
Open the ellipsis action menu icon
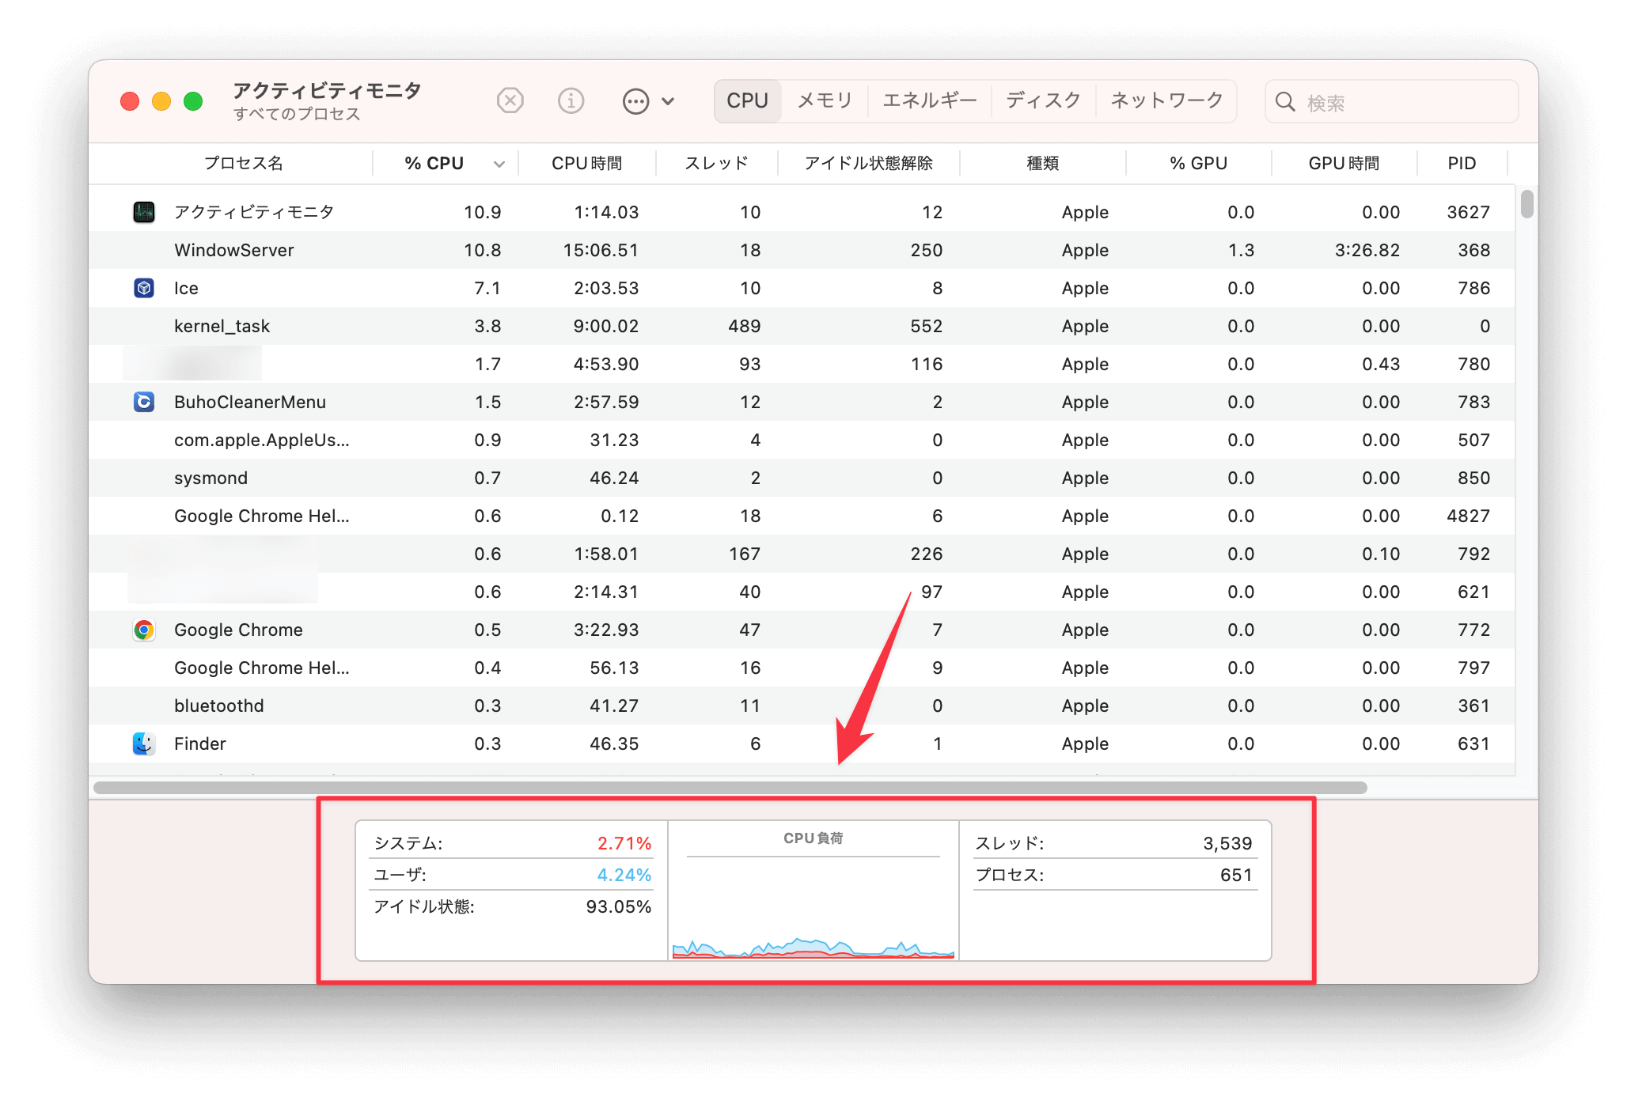click(x=635, y=101)
